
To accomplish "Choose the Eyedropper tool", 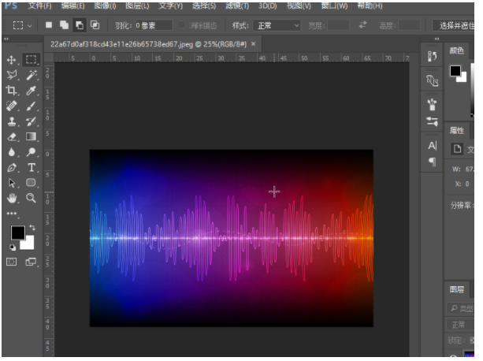I will (31, 91).
